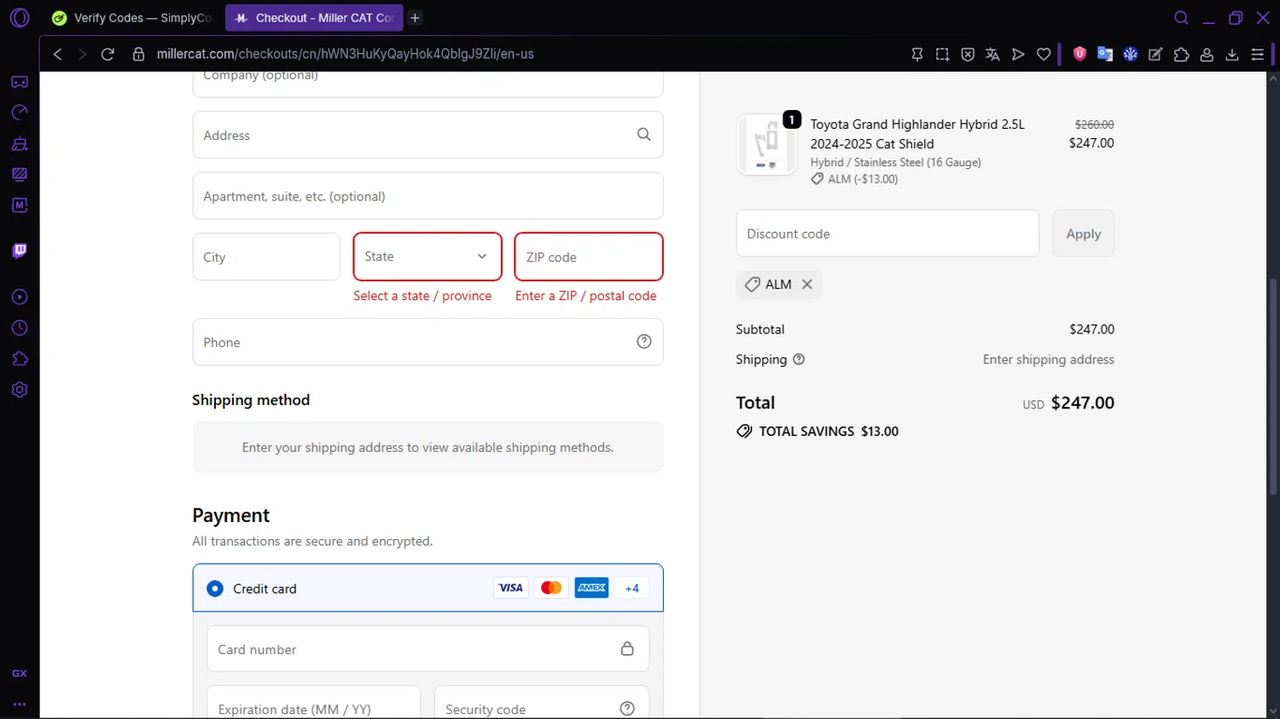The height and width of the screenshot is (719, 1280).
Task: Click the American Express logo
Action: pyautogui.click(x=591, y=588)
